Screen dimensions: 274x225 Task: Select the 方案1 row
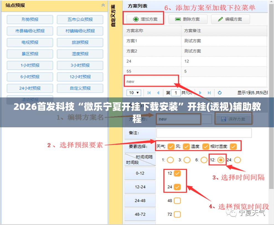195,41
